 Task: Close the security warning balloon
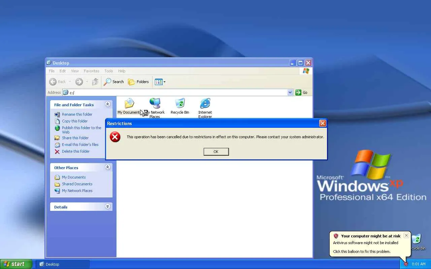tap(406, 235)
